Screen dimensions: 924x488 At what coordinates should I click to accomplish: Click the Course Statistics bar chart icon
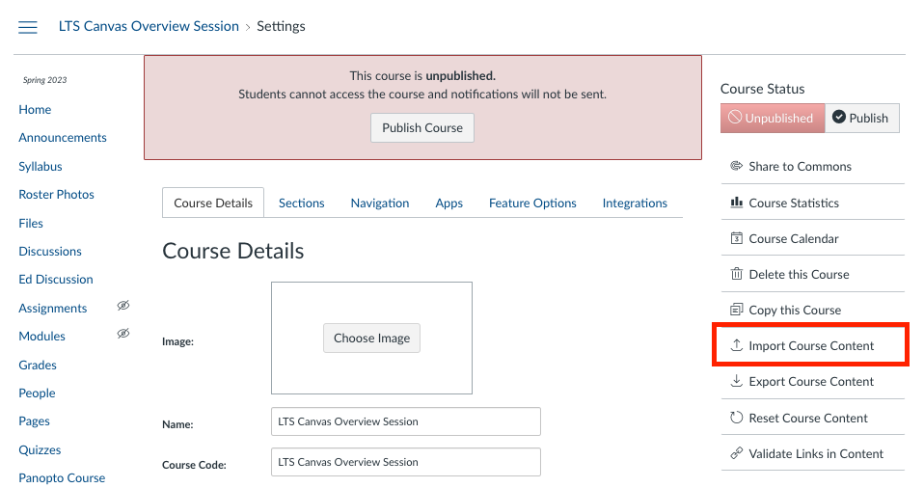tap(737, 203)
